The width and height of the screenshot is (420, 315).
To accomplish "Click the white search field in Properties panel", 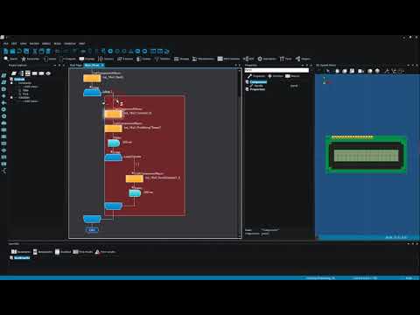I will tap(276, 70).
